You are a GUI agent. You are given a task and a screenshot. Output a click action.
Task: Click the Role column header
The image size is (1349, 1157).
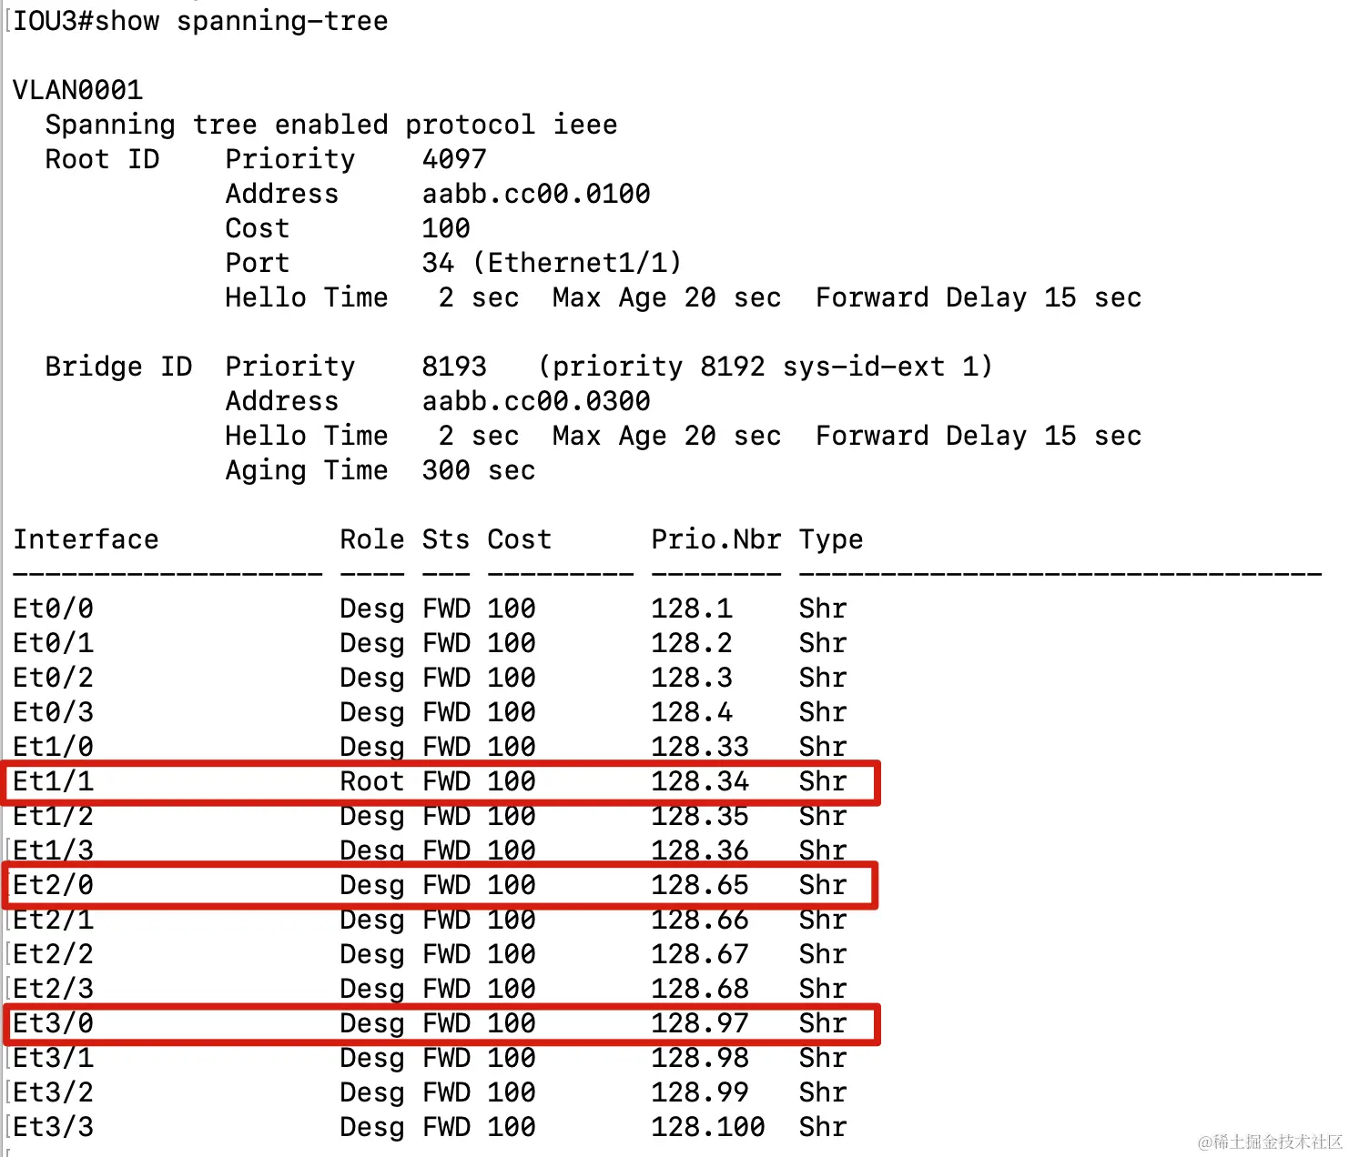372,539
